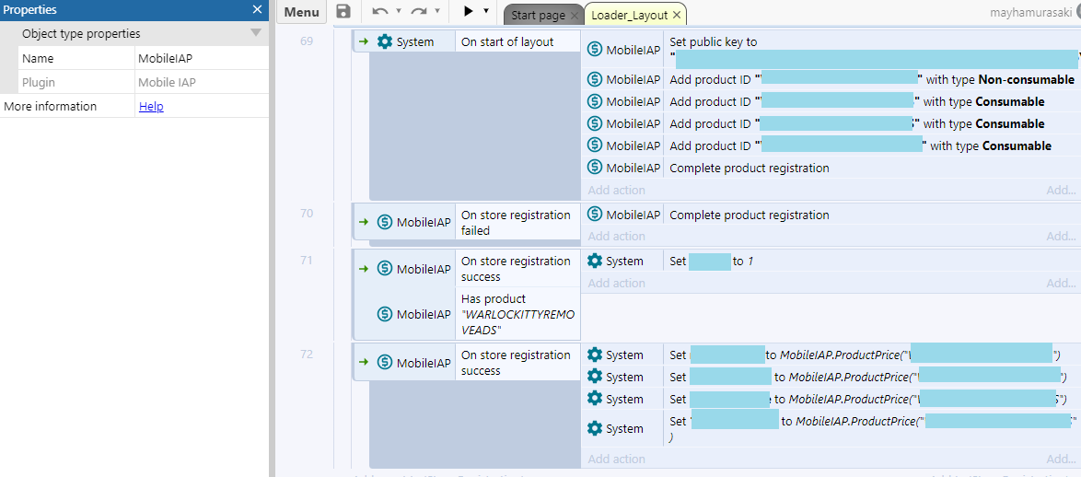1081x477 pixels.
Task: Close the Loader_Layout tab
Action: coord(676,15)
